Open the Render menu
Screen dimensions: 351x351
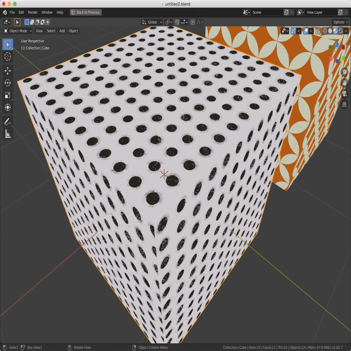point(33,12)
